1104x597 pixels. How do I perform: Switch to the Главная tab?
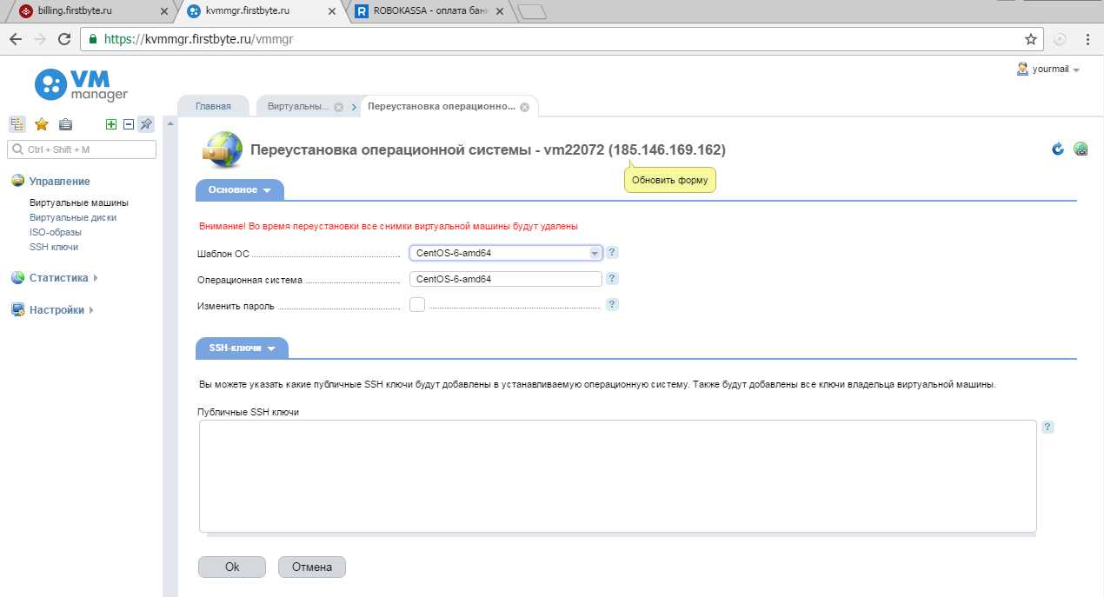(x=213, y=106)
